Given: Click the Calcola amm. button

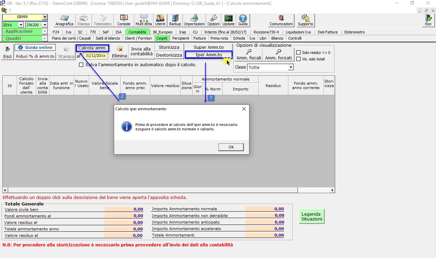Looking at the screenshot, I should coord(92,48).
